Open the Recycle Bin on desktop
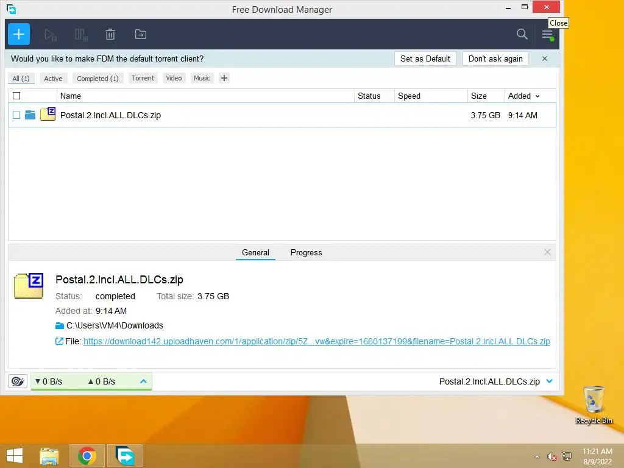The width and height of the screenshot is (624, 468). point(594,405)
